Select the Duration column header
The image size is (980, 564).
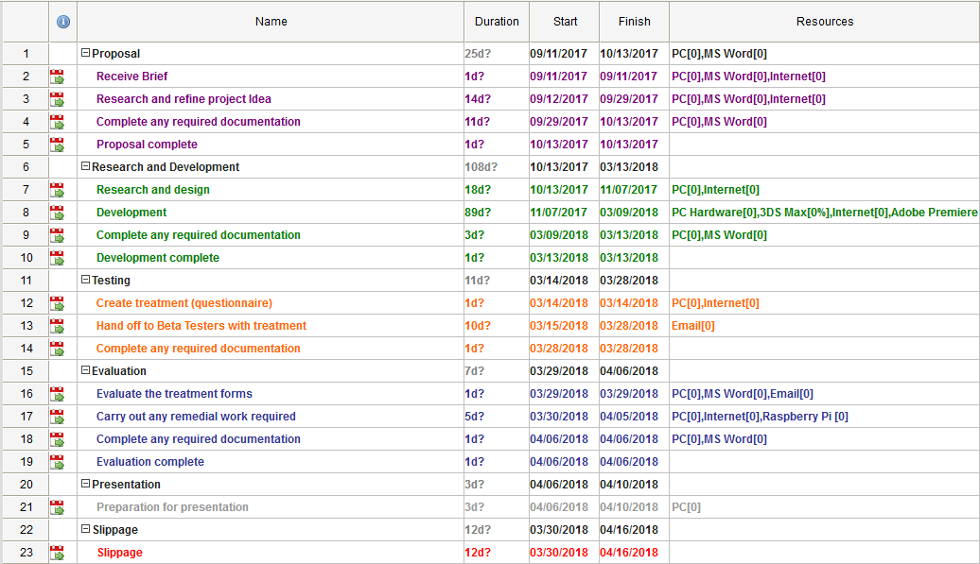497,22
